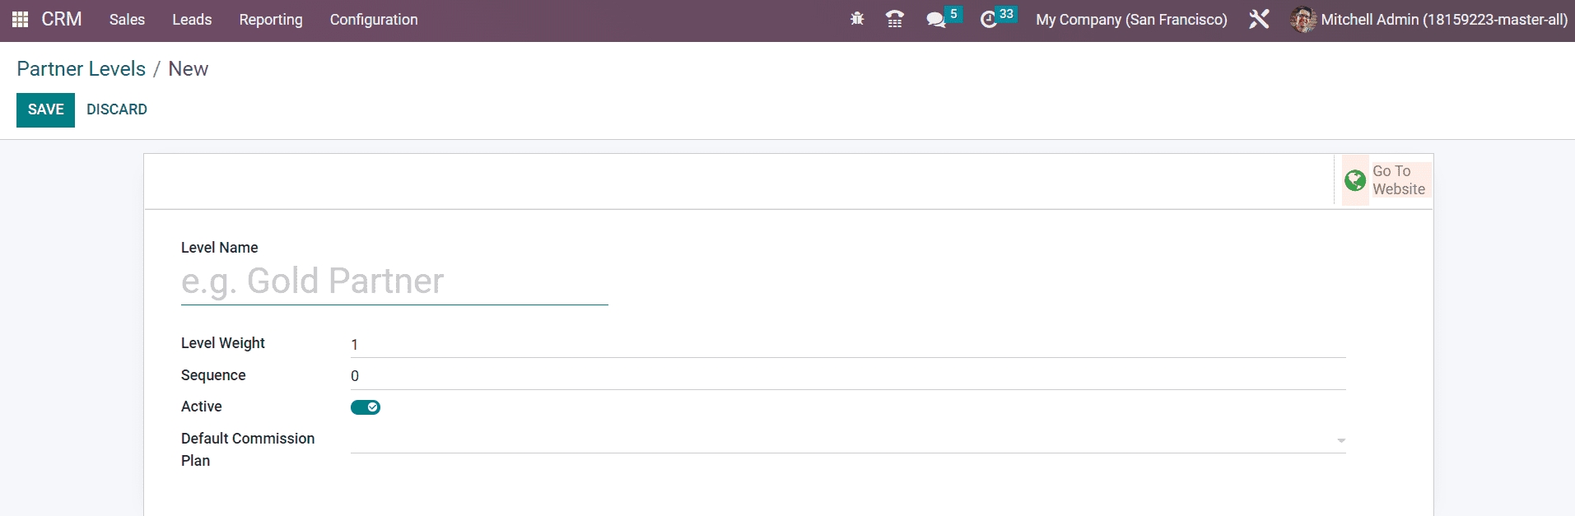The image size is (1575, 516).
Task: Click the green globe website icon
Action: pyautogui.click(x=1354, y=180)
